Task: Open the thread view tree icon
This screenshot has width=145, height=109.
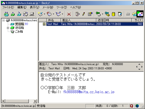Action: [77, 14]
